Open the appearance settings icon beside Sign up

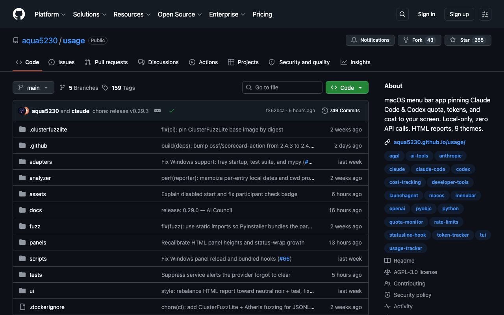(x=485, y=14)
